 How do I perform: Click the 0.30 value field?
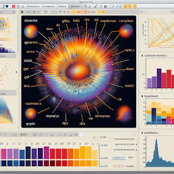[x=103, y=137]
